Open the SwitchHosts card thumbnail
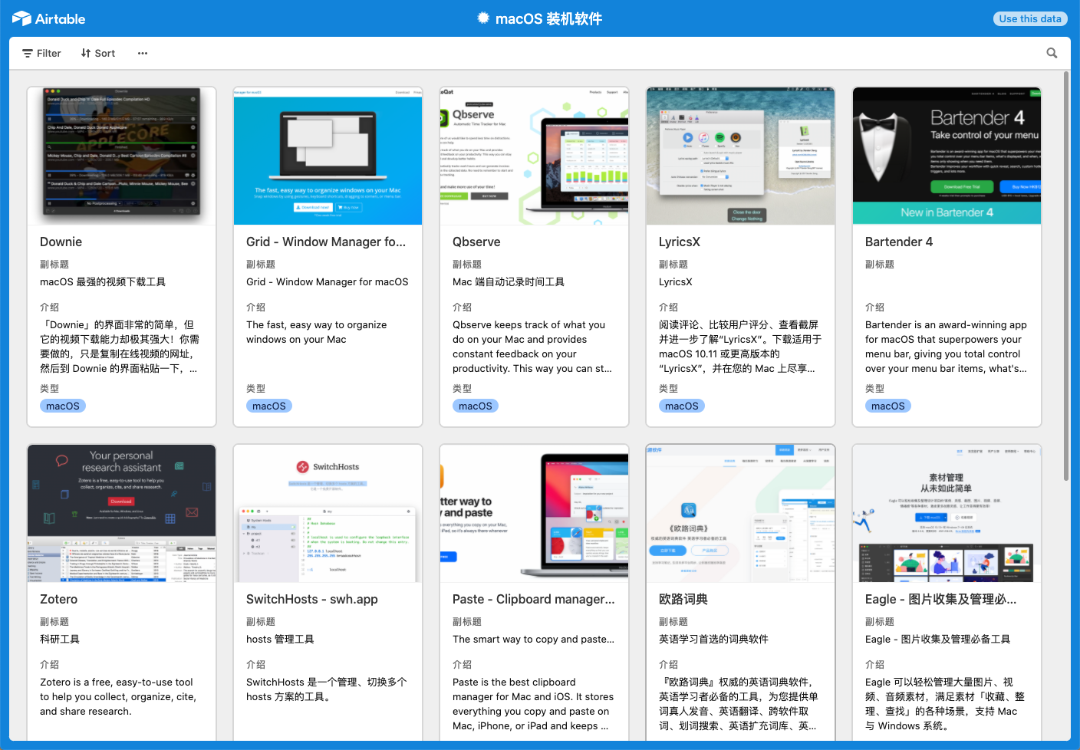Image resolution: width=1080 pixels, height=750 pixels. click(x=328, y=513)
